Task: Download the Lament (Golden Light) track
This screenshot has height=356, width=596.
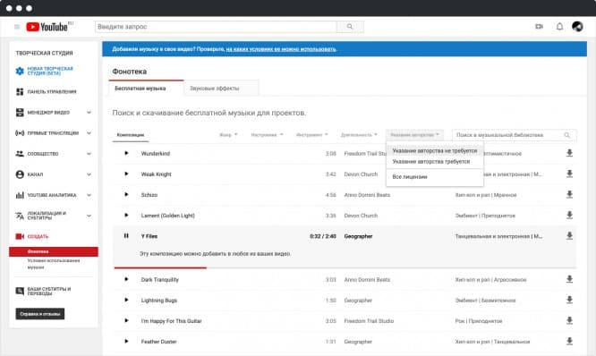Action: [x=569, y=215]
